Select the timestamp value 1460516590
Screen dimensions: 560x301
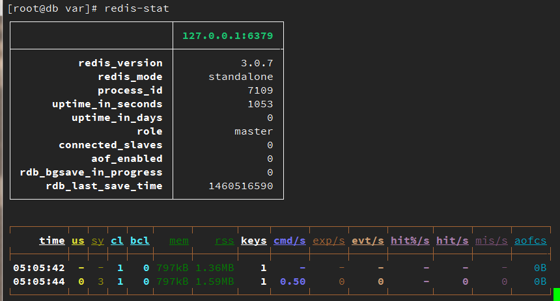[241, 186]
